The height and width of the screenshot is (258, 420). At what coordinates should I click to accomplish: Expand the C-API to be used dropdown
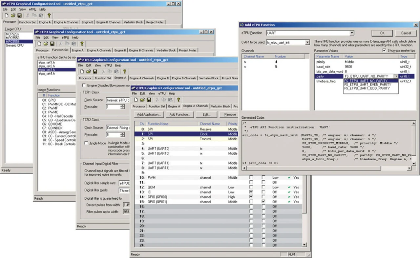click(x=307, y=42)
